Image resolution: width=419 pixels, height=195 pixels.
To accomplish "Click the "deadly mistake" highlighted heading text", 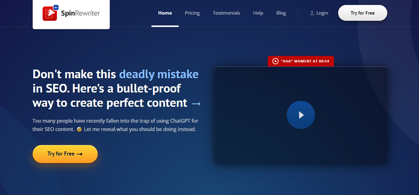I will coord(159,74).
